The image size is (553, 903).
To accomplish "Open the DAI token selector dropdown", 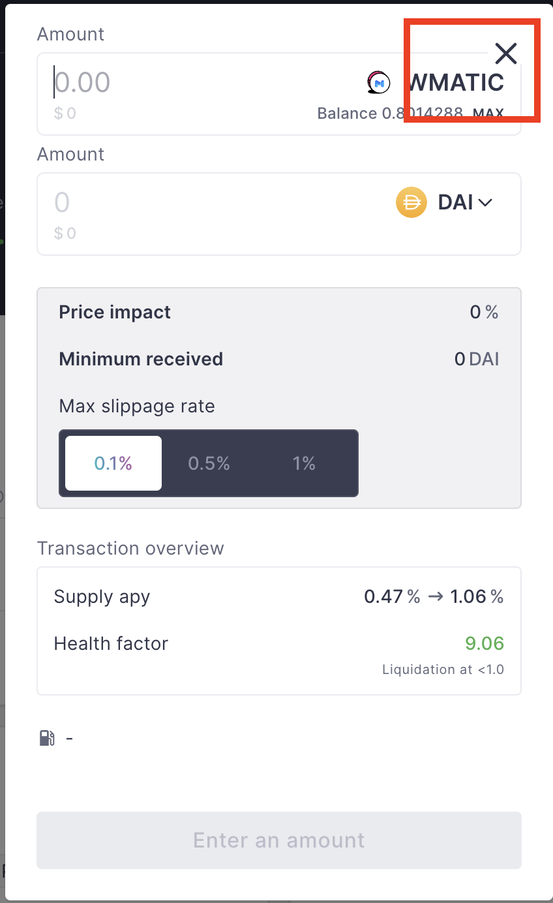I will [464, 202].
